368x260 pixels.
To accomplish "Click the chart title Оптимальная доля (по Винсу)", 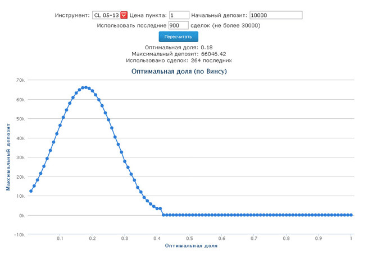I will coord(179,71).
